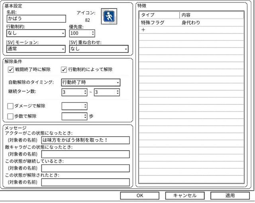
Task: Enable ダメージで解除 checkbox
Action: [10, 106]
